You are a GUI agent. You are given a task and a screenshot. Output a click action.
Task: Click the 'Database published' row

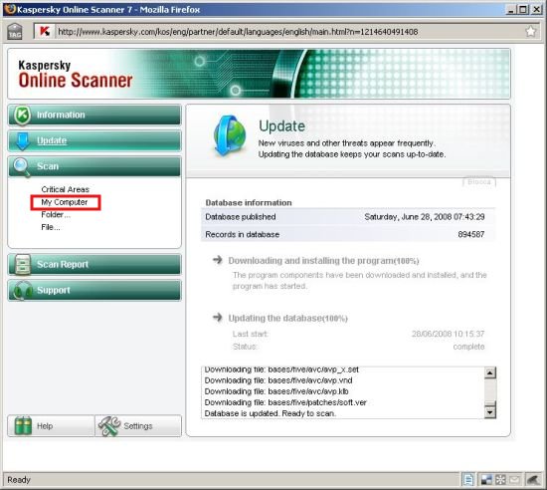click(348, 217)
